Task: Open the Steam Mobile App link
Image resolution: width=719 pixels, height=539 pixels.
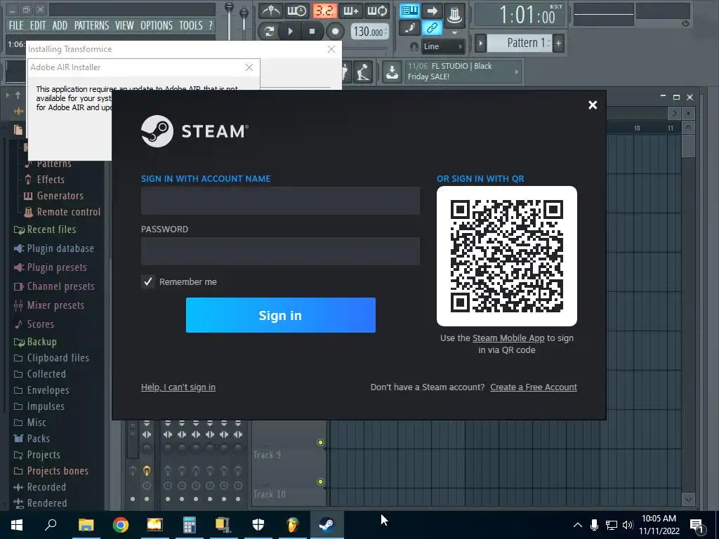Action: pos(508,338)
